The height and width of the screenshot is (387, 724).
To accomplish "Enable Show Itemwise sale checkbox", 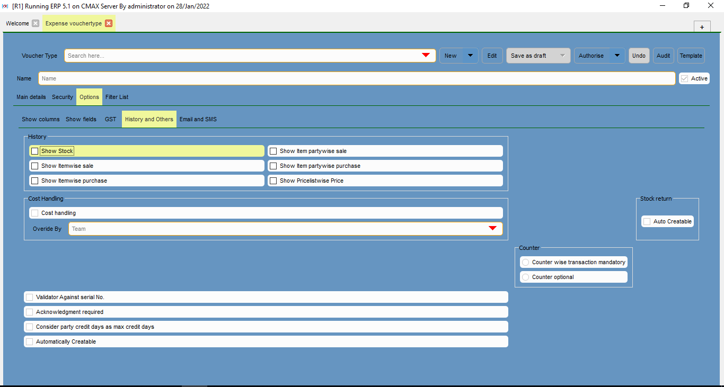I will (35, 166).
